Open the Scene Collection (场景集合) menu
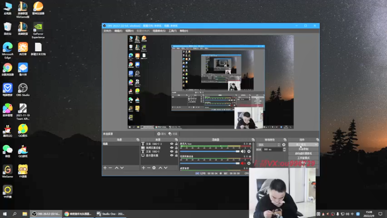Screen dimensions: 387x218 [159, 31]
